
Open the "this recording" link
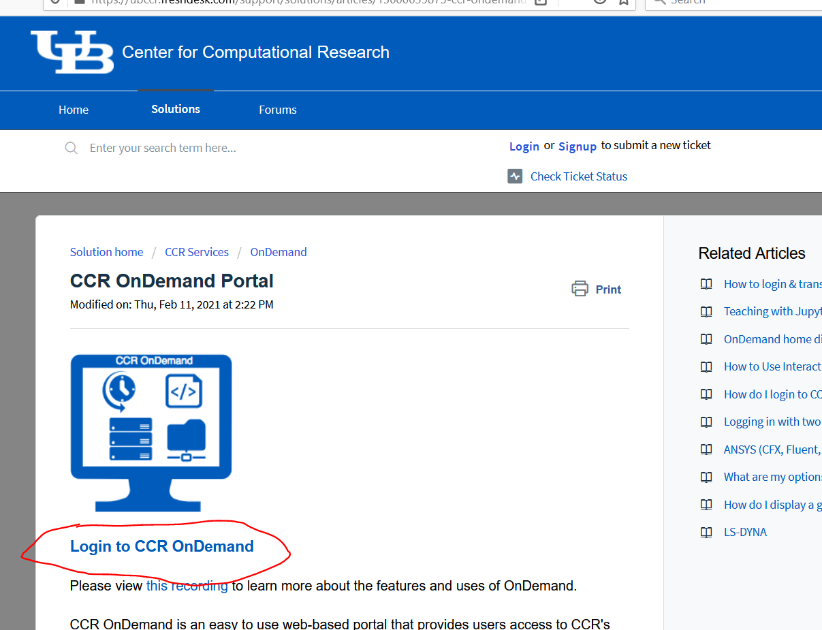pyautogui.click(x=187, y=586)
